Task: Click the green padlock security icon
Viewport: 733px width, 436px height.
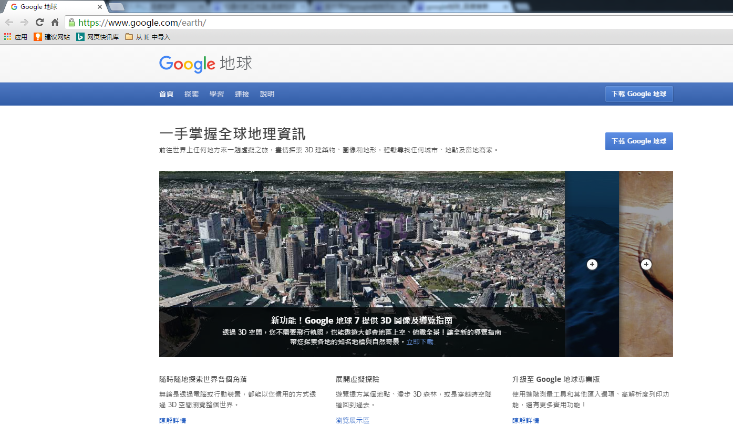Action: 72,23
